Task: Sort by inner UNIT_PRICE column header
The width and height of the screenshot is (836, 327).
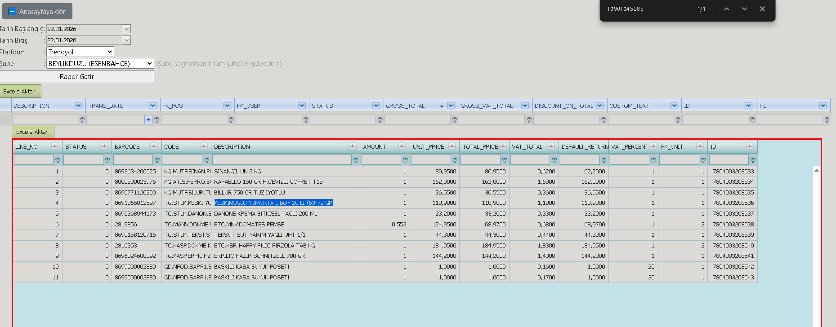Action: (428, 146)
